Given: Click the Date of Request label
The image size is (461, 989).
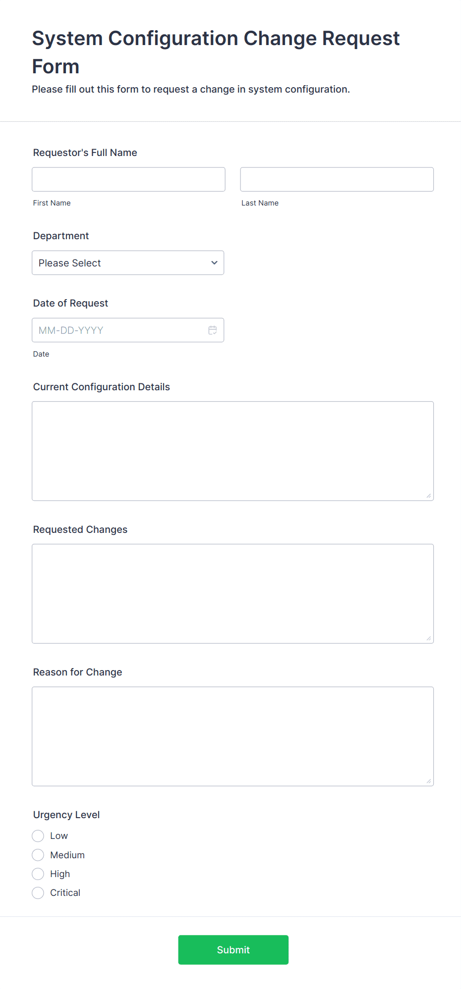Looking at the screenshot, I should pos(70,303).
